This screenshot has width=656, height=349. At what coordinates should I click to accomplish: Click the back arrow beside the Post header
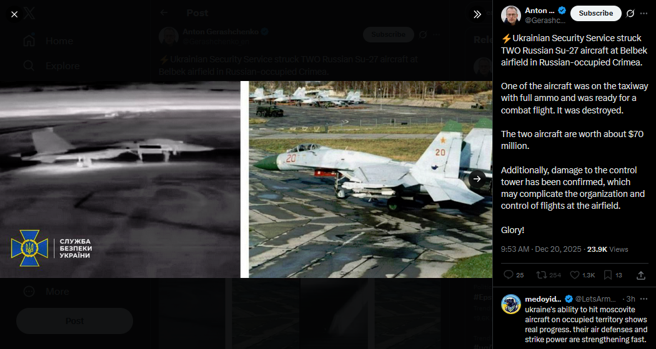[x=164, y=13]
